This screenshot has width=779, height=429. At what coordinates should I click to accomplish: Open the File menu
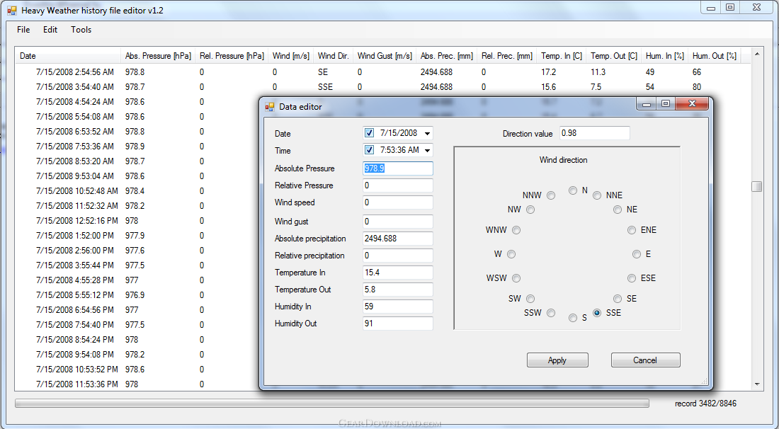[23, 30]
